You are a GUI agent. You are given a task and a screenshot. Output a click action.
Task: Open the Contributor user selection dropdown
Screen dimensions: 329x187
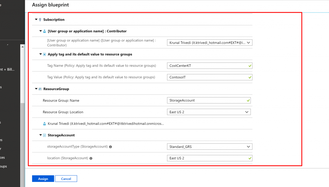pos(209,43)
